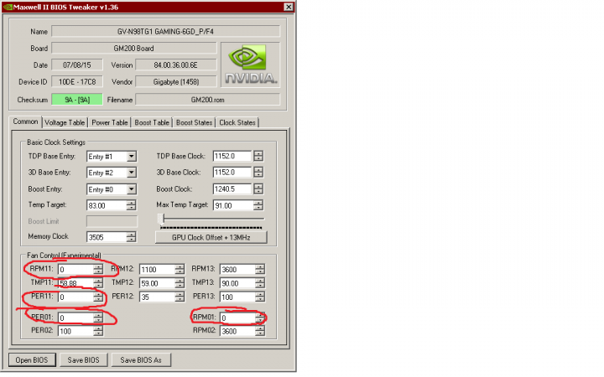This screenshot has height=377, width=604.
Task: Close the Maxwell II BIOS Tweaker window
Action: 289,7
